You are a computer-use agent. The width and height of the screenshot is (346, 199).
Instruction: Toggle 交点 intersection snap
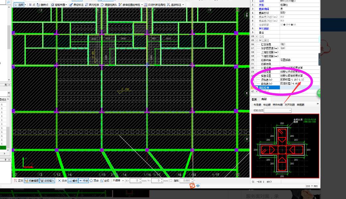coord(62,180)
